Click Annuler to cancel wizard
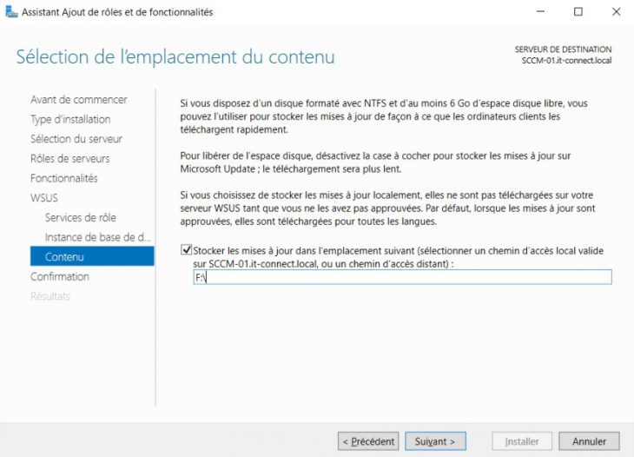 pyautogui.click(x=589, y=441)
